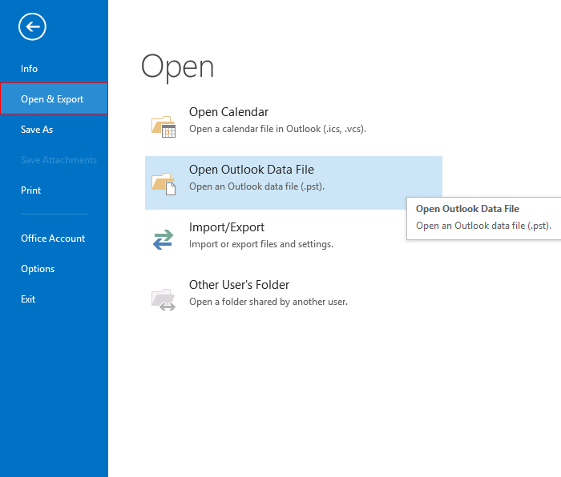This screenshot has height=477, width=561.
Task: Launch the Import/Export wizard title
Action: pos(227,227)
